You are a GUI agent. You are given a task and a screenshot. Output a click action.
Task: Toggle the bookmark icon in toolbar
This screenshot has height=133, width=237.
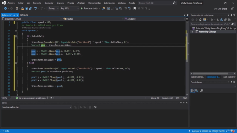click(x=134, y=8)
